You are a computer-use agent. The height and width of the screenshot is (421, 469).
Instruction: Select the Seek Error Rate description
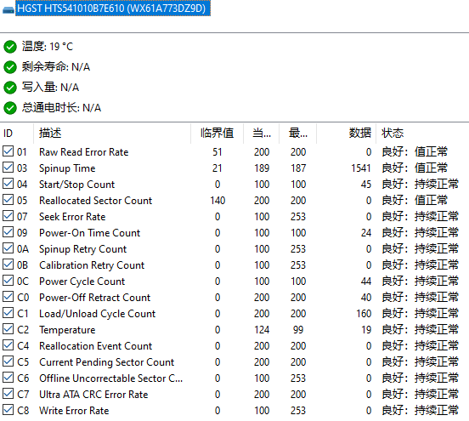point(72,217)
